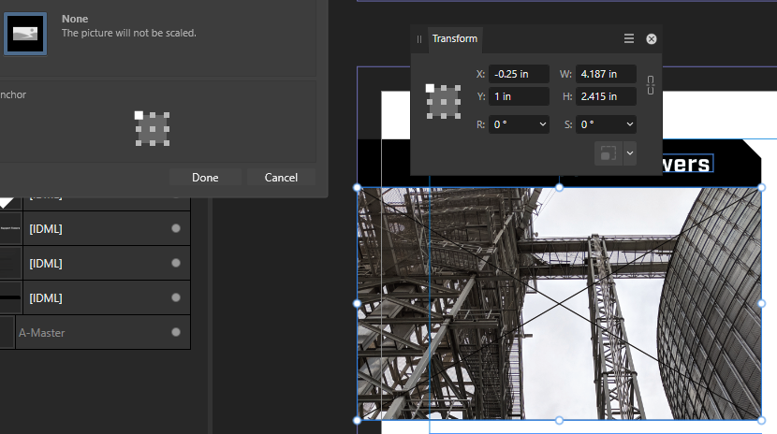Click the 'None' scaling option label
Image resolution: width=777 pixels, height=434 pixels.
click(x=75, y=19)
